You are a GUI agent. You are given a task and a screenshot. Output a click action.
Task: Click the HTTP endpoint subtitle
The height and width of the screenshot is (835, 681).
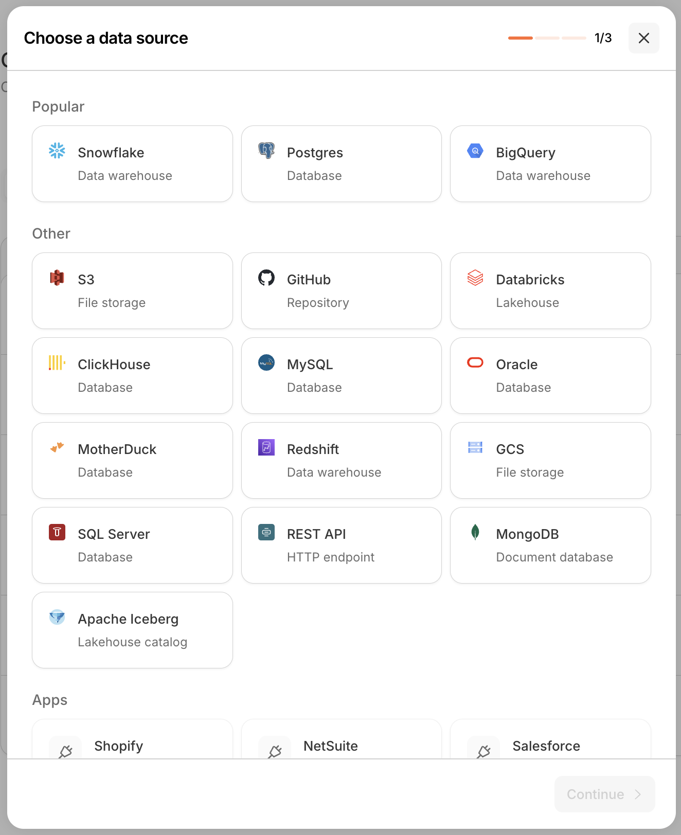[x=331, y=557]
